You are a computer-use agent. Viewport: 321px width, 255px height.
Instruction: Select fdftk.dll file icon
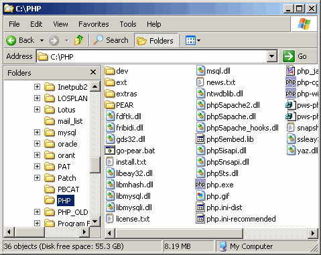[x=110, y=116]
